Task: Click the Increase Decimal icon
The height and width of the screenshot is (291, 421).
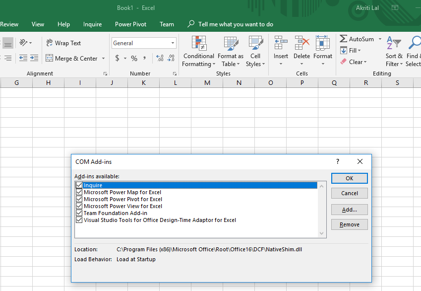Action: [x=160, y=59]
